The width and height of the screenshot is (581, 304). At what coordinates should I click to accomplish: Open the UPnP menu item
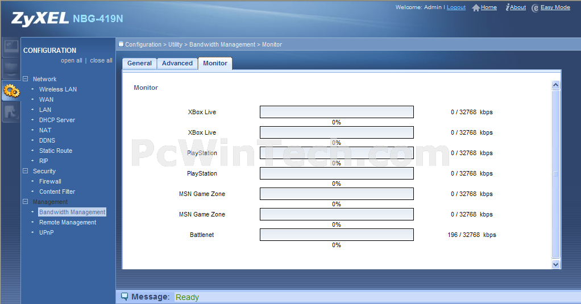[x=46, y=232]
